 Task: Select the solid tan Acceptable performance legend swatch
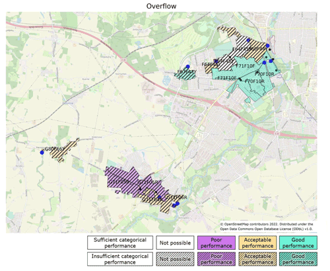click(257, 243)
